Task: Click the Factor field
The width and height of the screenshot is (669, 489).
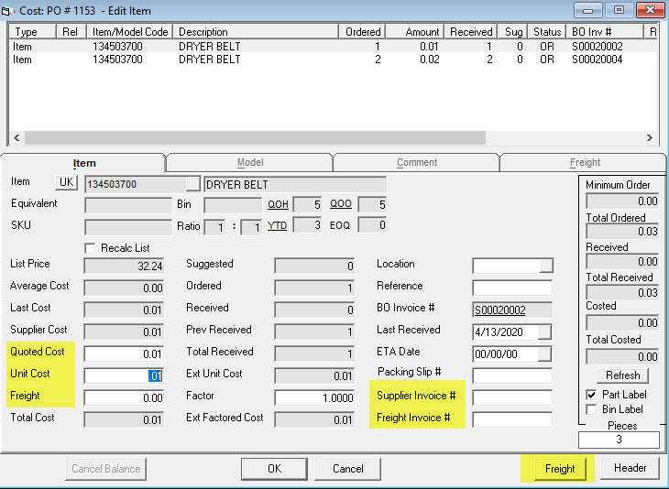Action: tap(314, 397)
